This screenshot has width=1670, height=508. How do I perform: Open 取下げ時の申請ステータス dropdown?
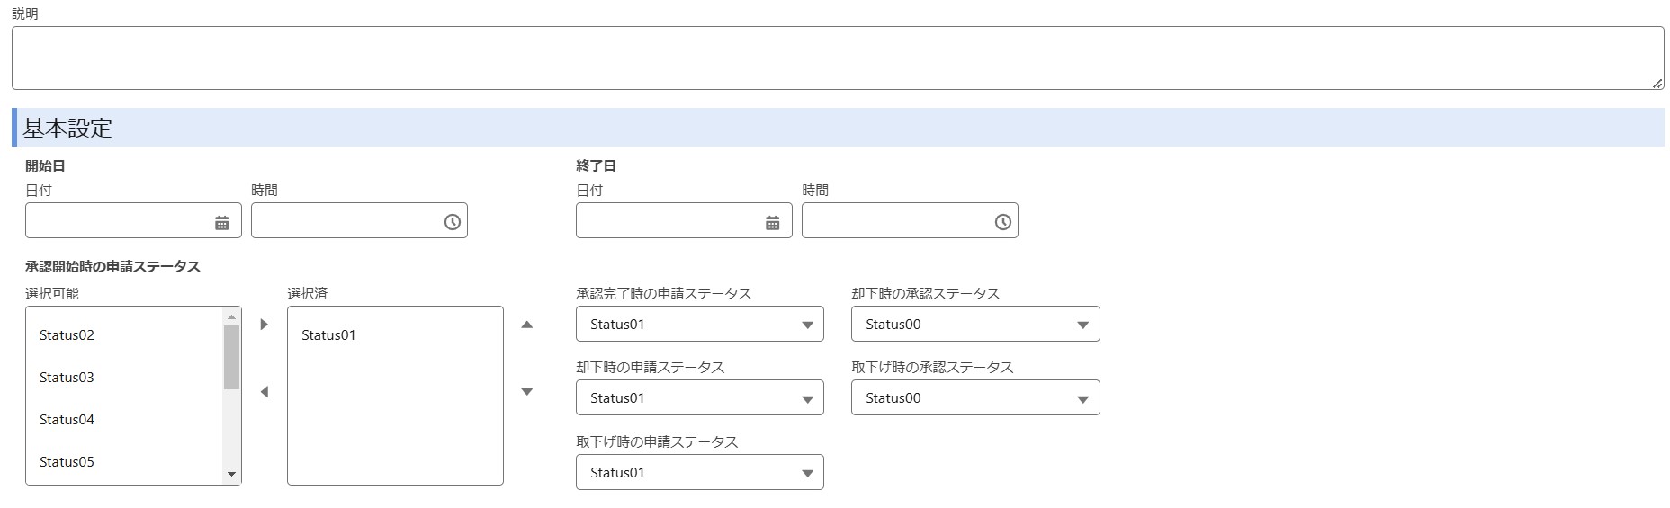[700, 472]
